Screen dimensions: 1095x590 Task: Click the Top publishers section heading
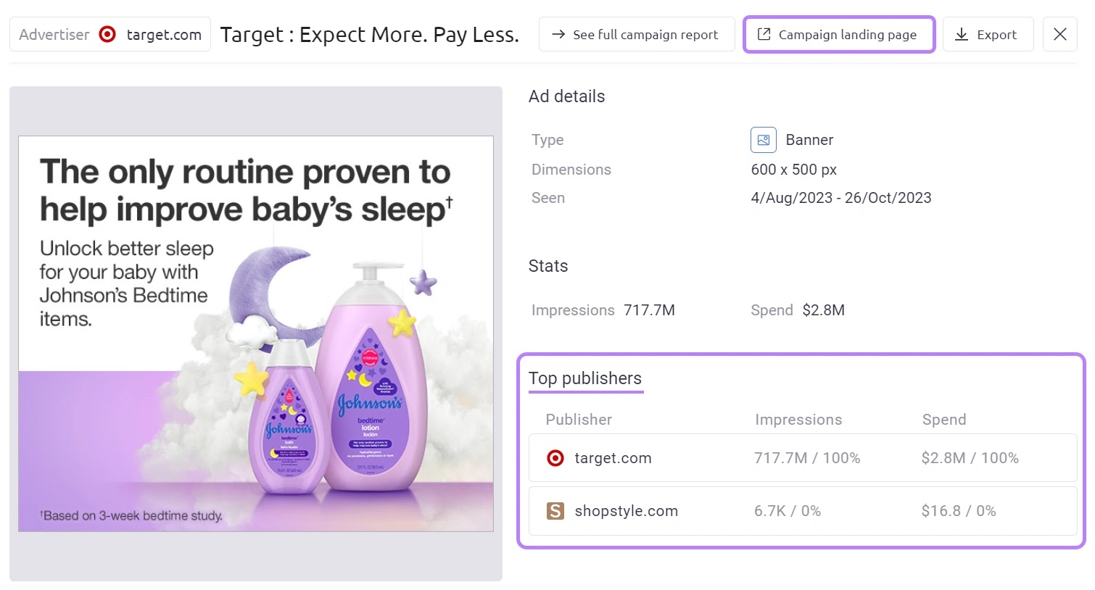(585, 378)
